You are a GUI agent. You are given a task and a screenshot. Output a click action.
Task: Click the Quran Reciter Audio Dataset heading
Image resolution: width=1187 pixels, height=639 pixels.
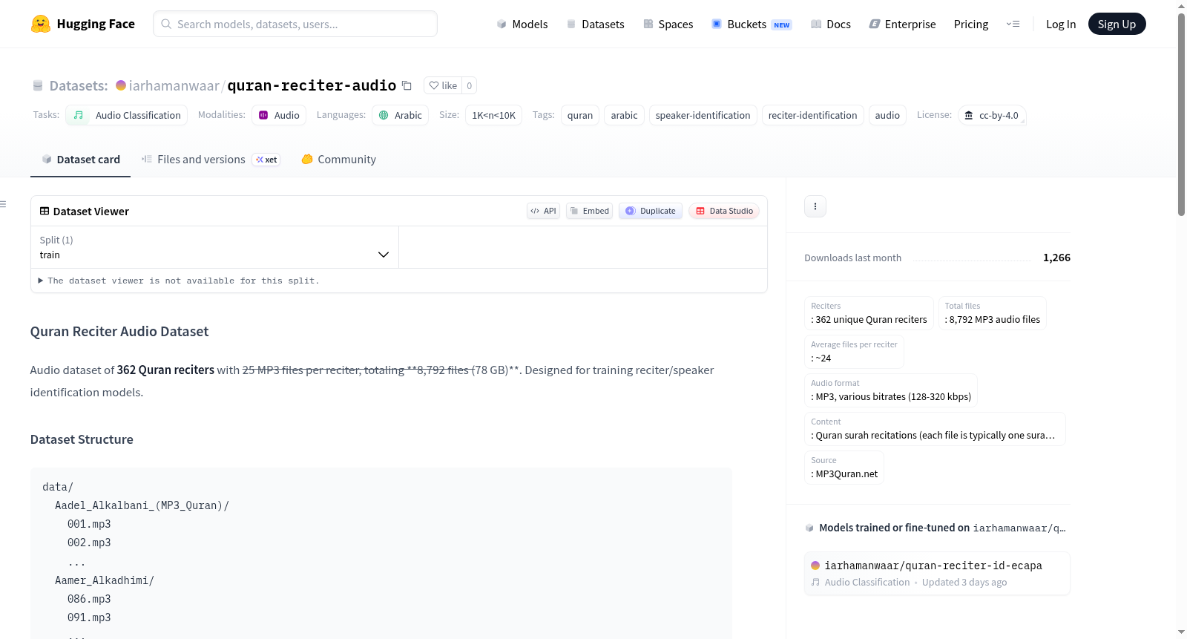tap(119, 332)
